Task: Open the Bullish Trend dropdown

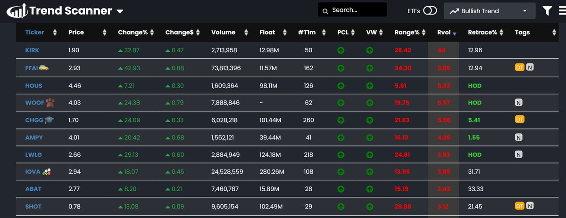Action: tap(490, 11)
